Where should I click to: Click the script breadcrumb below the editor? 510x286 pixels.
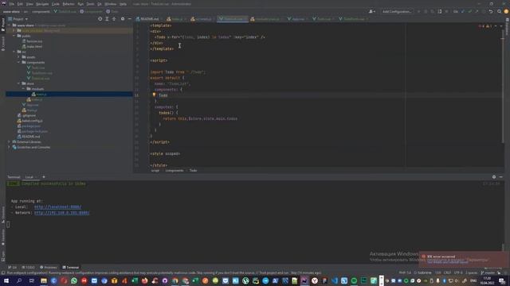click(155, 171)
